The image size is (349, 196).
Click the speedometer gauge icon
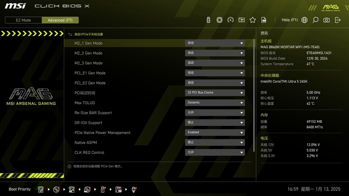click(x=231, y=20)
